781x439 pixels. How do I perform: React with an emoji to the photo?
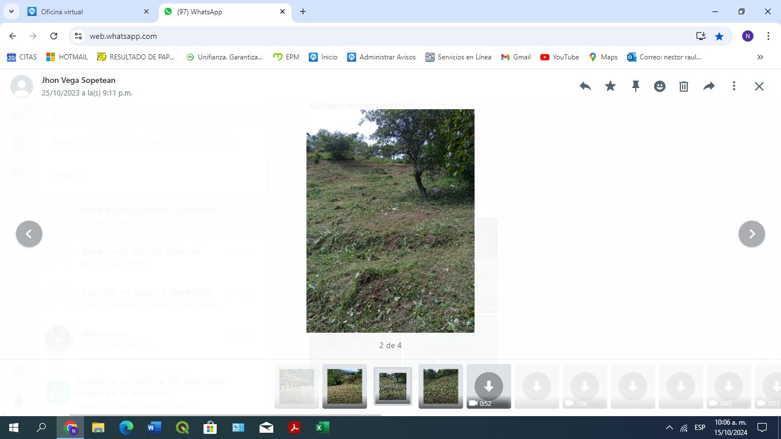(660, 86)
